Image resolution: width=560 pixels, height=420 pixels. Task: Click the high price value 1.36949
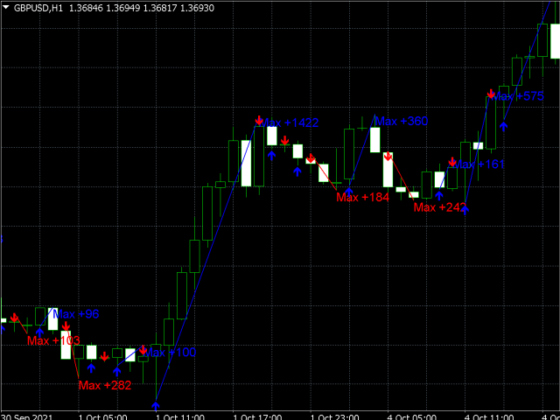pyautogui.click(x=123, y=8)
